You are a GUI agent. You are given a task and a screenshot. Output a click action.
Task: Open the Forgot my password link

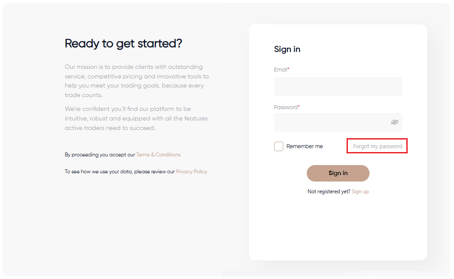click(377, 146)
